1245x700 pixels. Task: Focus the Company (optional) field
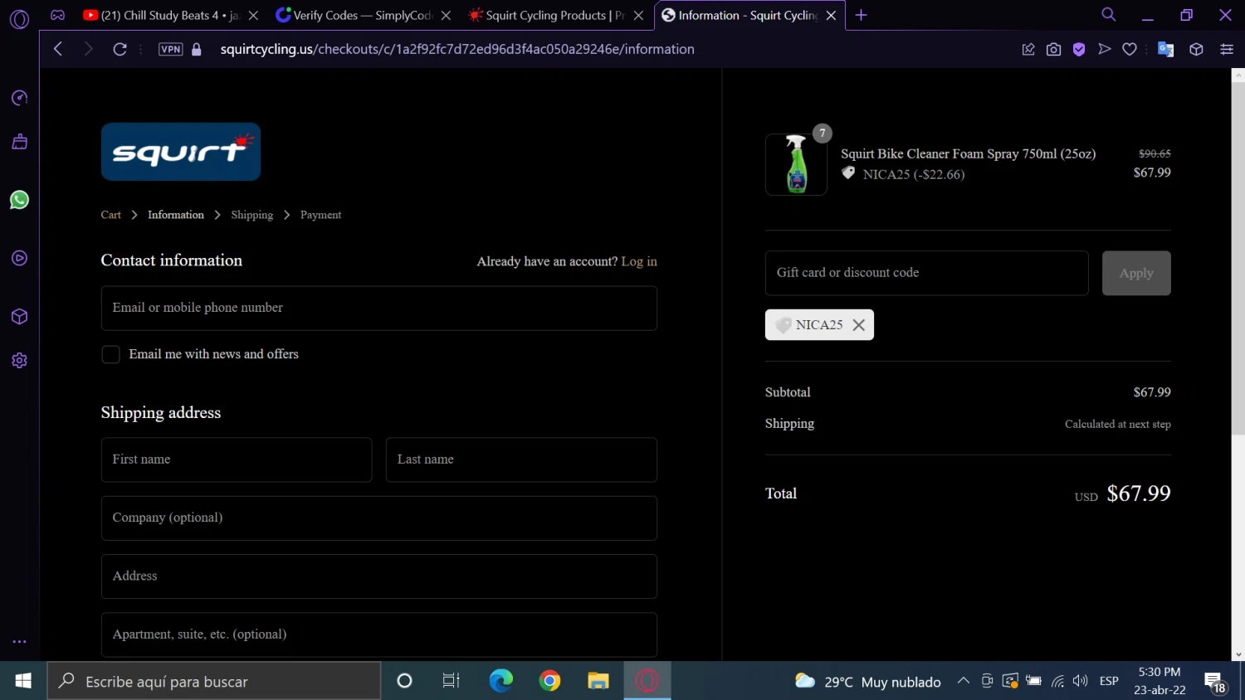tap(379, 518)
